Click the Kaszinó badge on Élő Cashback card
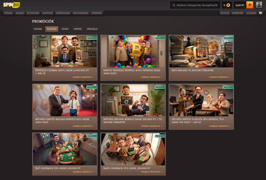The image size is (266, 180). pos(92,136)
